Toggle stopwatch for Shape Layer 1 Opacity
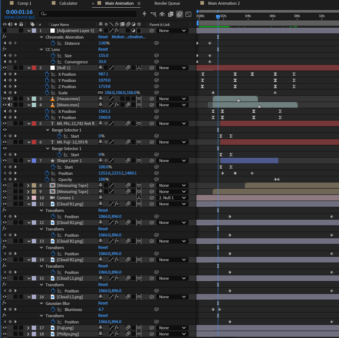The image size is (339, 338). 47,179
